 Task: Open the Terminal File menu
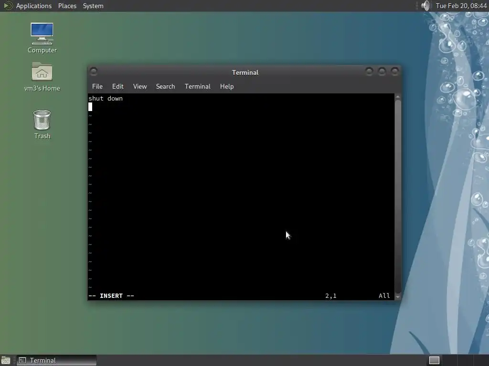click(x=97, y=86)
